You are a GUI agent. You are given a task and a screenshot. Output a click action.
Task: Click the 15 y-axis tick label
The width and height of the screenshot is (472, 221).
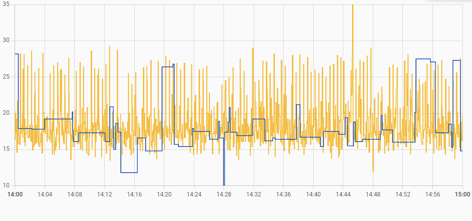pyautogui.click(x=6, y=149)
